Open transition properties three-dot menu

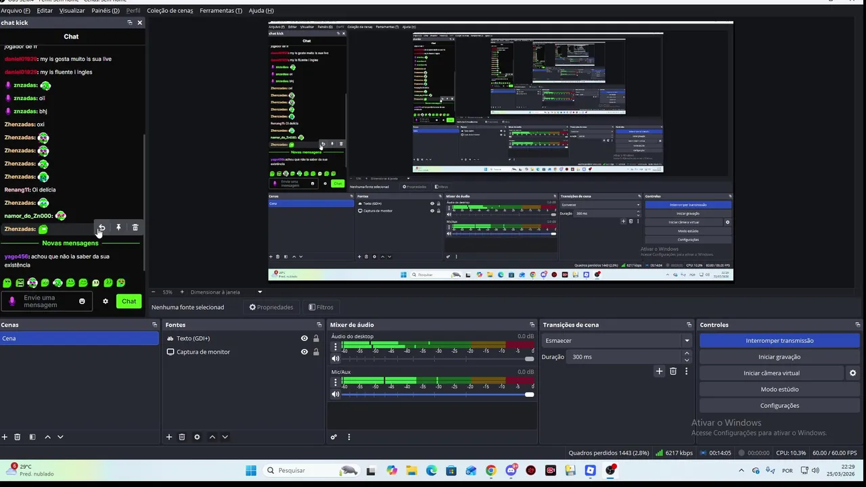686,371
